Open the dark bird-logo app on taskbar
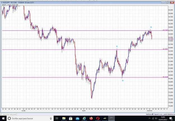This screenshot has width=175, height=121. (x=105, y=118)
